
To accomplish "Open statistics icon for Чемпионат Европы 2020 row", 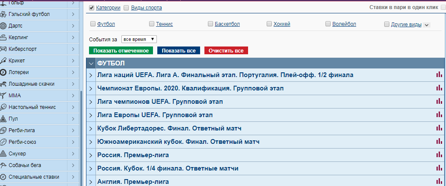I will 439,88.
